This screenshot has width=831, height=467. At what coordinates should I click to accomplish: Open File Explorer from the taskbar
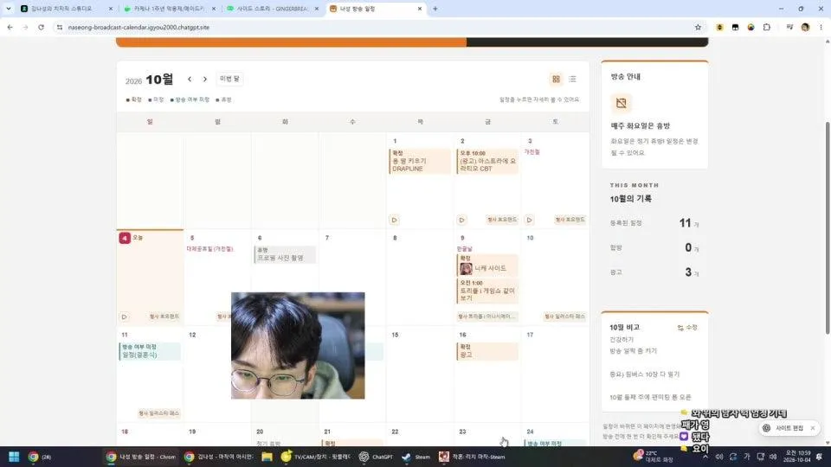(x=267, y=457)
